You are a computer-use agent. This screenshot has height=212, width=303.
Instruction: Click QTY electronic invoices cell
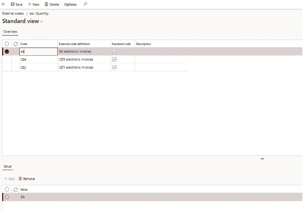click(x=84, y=67)
